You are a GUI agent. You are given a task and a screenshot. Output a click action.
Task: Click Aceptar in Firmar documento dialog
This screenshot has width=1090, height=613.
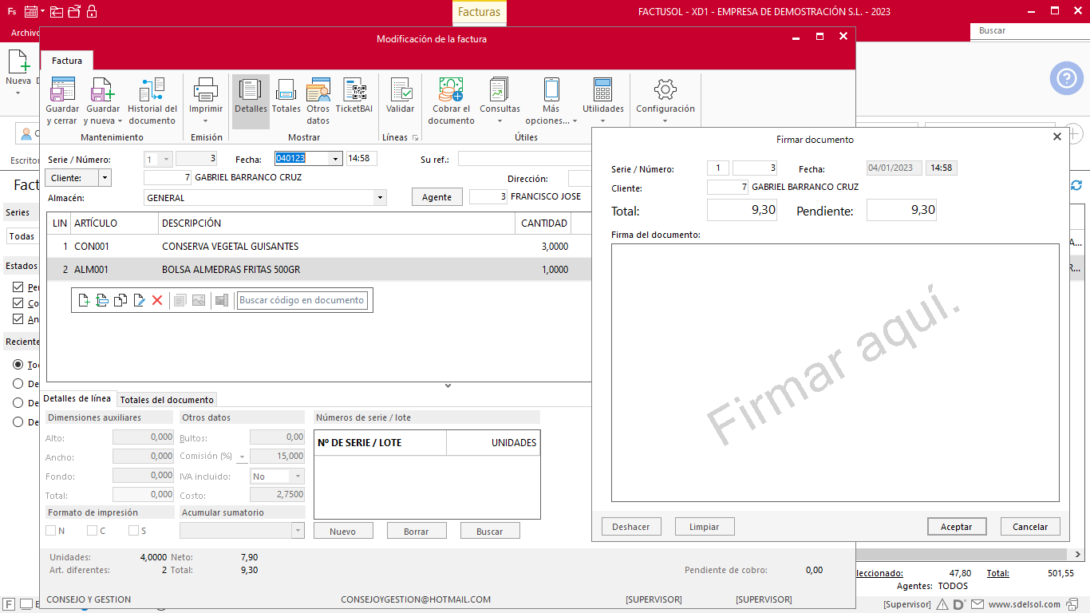(957, 527)
